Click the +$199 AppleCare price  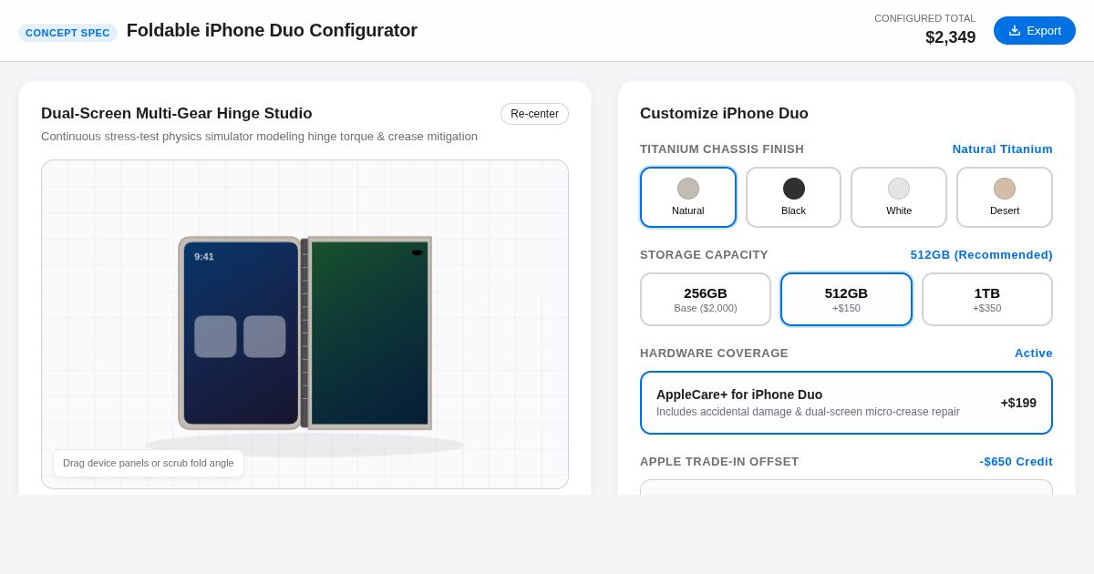(x=1018, y=403)
